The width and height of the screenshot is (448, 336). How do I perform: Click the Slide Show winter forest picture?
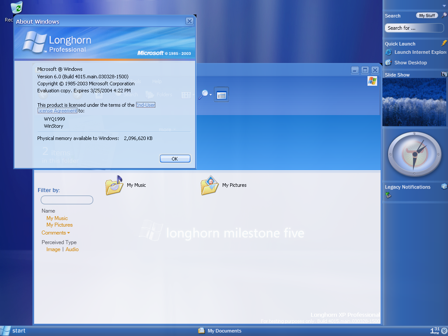coord(414,102)
